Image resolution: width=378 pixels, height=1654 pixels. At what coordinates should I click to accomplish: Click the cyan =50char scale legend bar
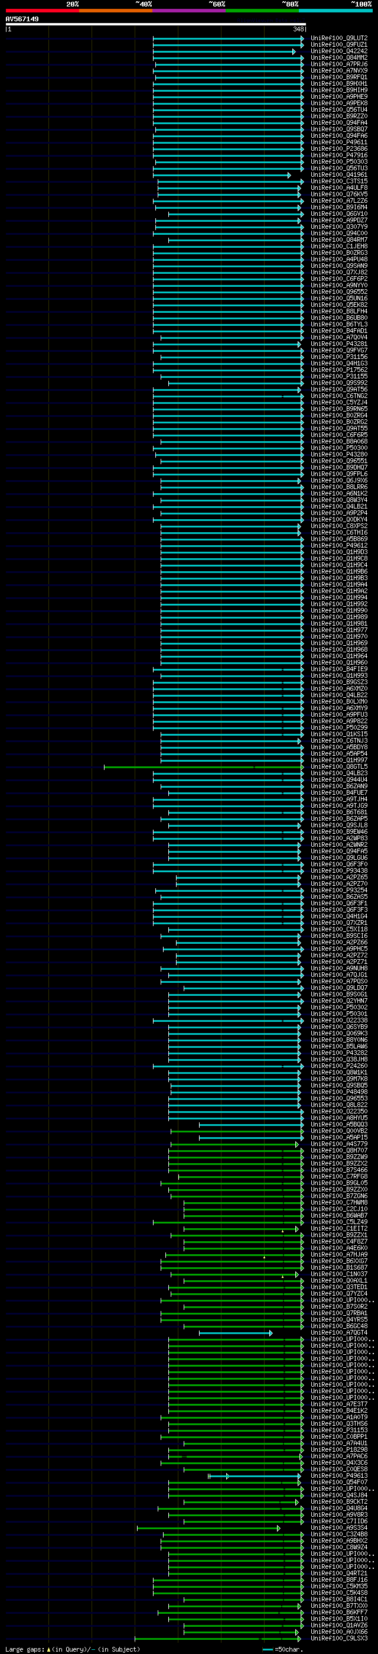268,1649
